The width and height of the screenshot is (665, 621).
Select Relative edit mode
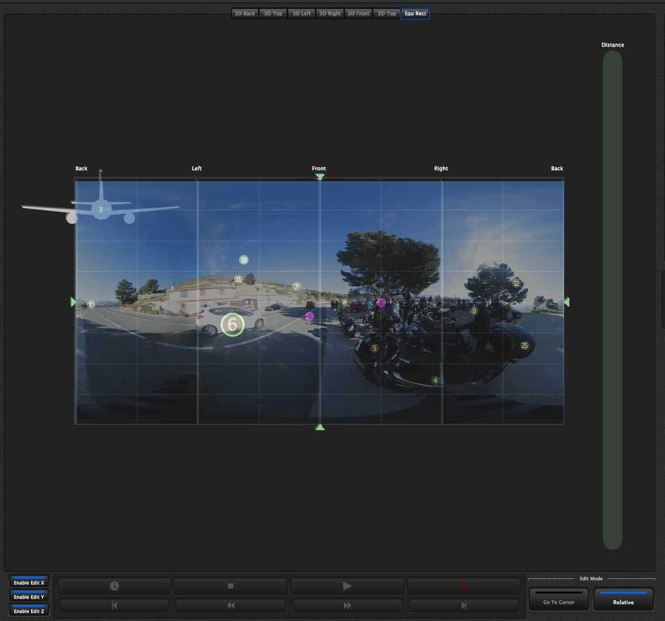(623, 600)
